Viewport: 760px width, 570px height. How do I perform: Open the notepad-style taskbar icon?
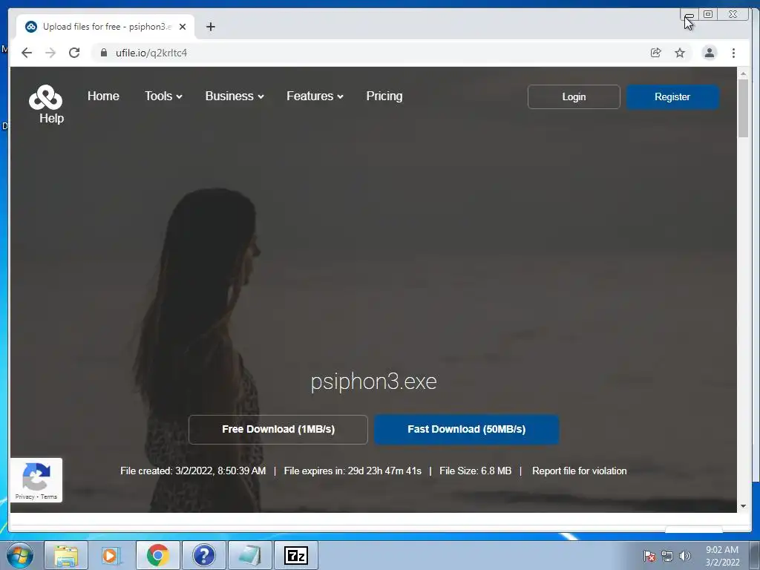tap(249, 555)
